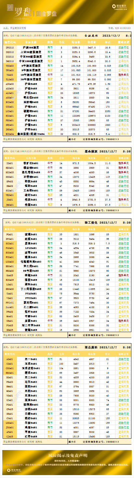Select contract code LC2401
The image size is (134, 478).
pos(10,111)
